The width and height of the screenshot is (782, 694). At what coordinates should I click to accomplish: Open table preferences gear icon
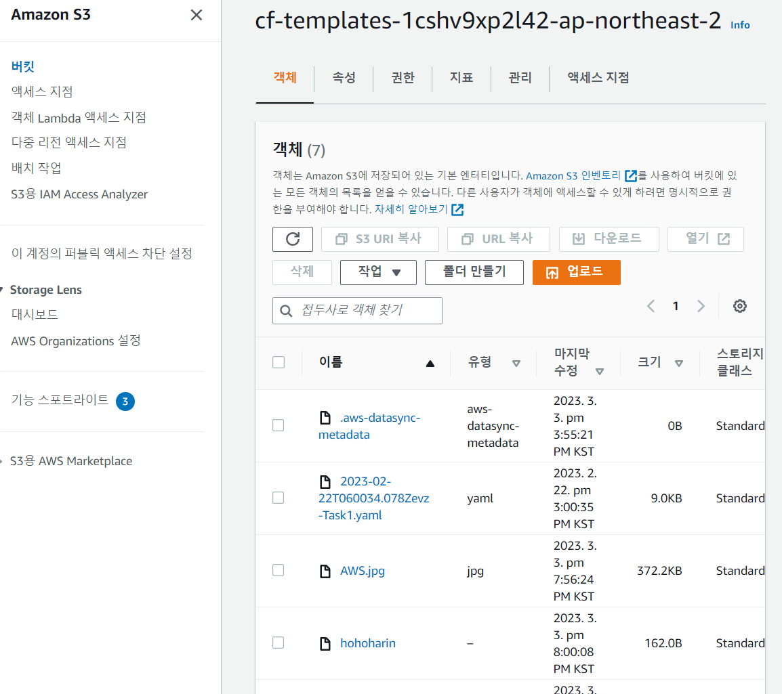tap(739, 306)
